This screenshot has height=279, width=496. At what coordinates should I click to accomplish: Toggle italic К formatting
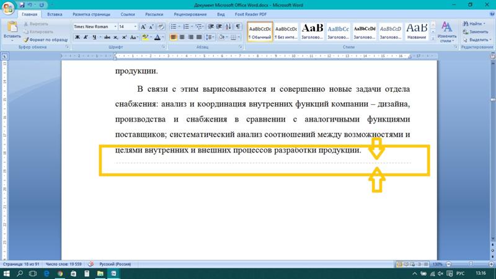click(86, 37)
